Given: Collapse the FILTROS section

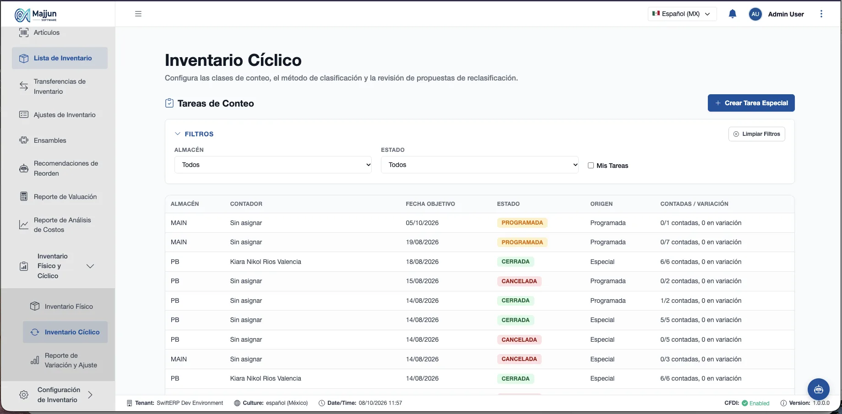Looking at the screenshot, I should (194, 134).
